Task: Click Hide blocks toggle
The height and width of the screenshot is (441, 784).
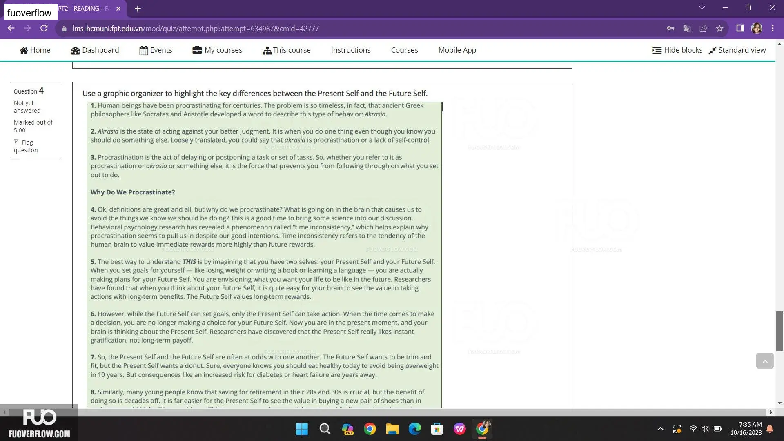Action: [677, 50]
